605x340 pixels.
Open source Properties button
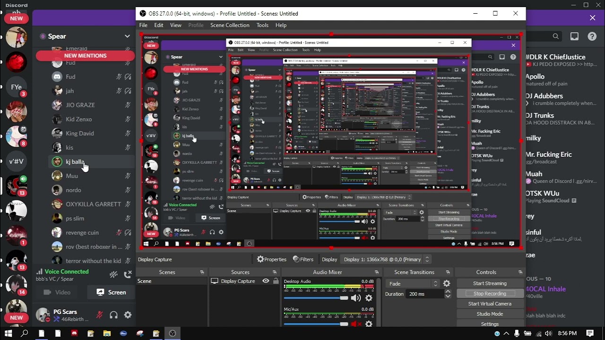click(272, 259)
